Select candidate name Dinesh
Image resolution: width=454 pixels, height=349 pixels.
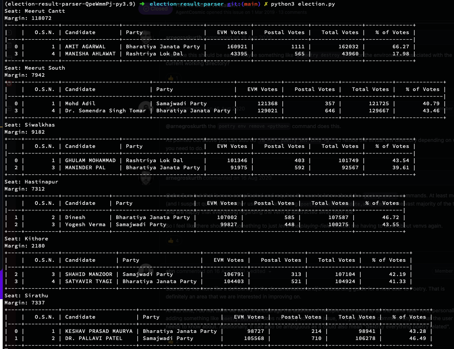coord(75,218)
